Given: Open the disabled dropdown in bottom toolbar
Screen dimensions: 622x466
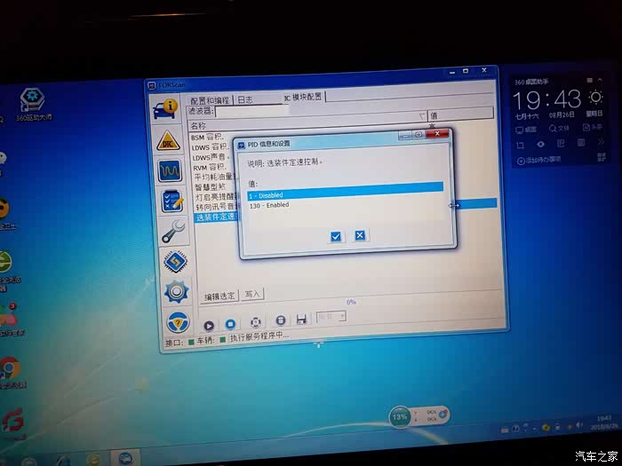Looking at the screenshot, I should (x=331, y=317).
